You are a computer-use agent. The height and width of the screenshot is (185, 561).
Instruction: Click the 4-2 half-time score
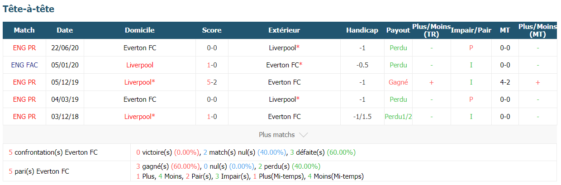tap(505, 82)
